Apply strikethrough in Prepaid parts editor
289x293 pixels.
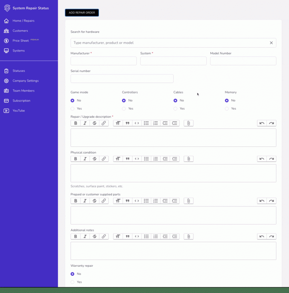click(94, 201)
